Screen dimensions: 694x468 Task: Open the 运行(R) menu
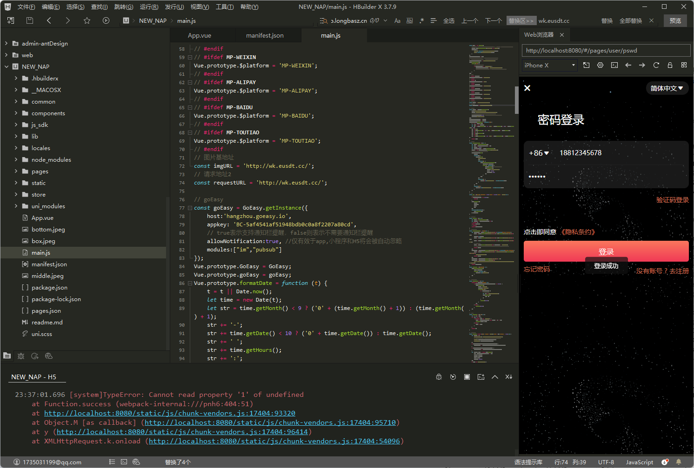[x=149, y=7]
